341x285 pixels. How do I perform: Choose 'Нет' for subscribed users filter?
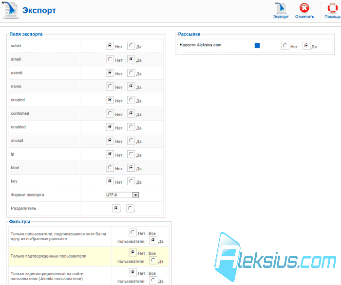click(133, 232)
